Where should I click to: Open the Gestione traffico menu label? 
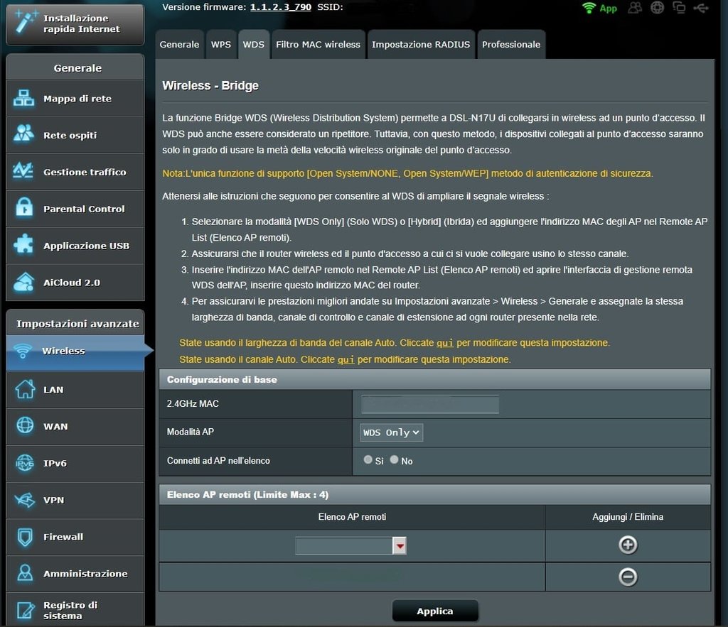click(x=85, y=172)
